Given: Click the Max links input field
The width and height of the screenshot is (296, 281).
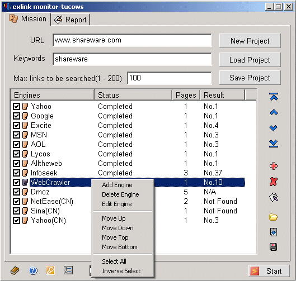Looking at the screenshot, I should (x=170, y=78).
